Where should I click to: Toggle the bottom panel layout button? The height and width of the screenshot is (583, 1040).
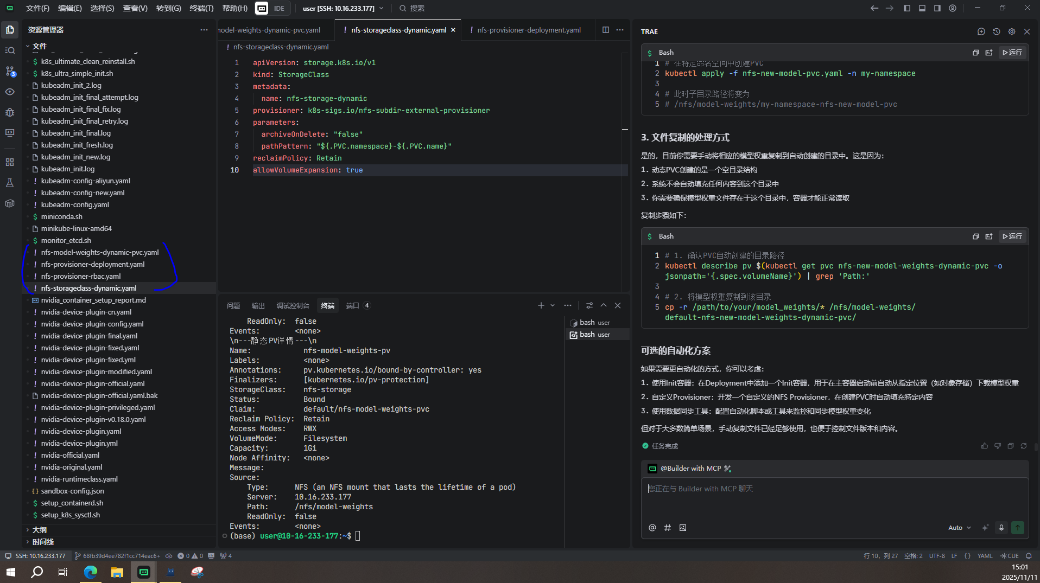coord(922,8)
